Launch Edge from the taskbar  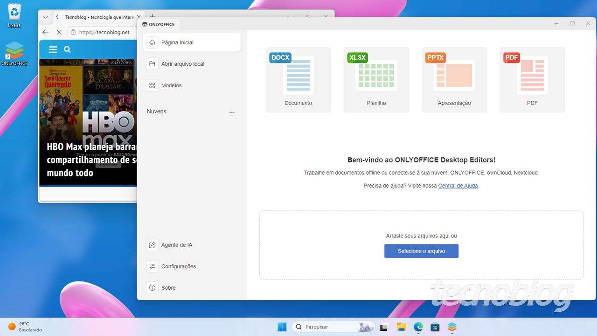coord(418,327)
